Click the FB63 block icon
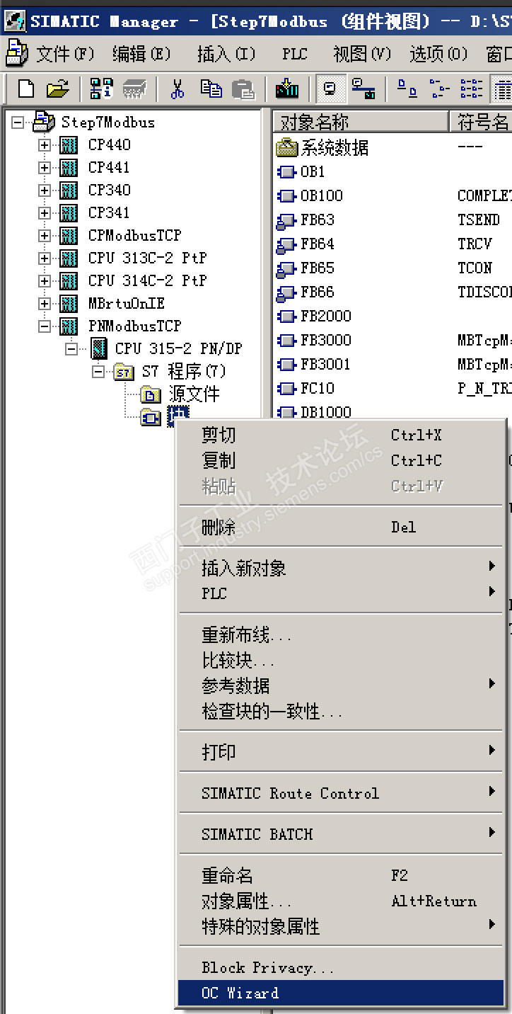 286,220
